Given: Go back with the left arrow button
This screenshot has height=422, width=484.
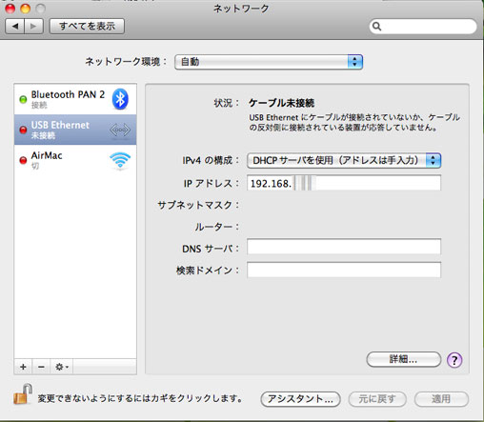Looking at the screenshot, I should pyautogui.click(x=14, y=26).
